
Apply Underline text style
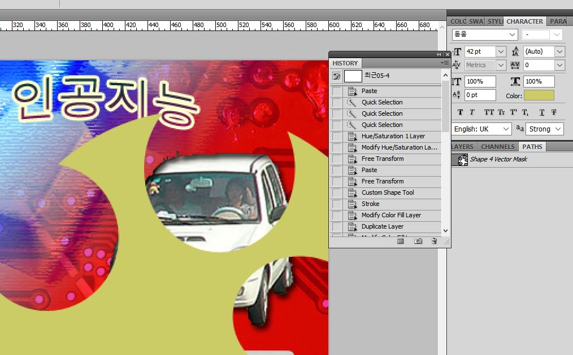[x=541, y=112]
